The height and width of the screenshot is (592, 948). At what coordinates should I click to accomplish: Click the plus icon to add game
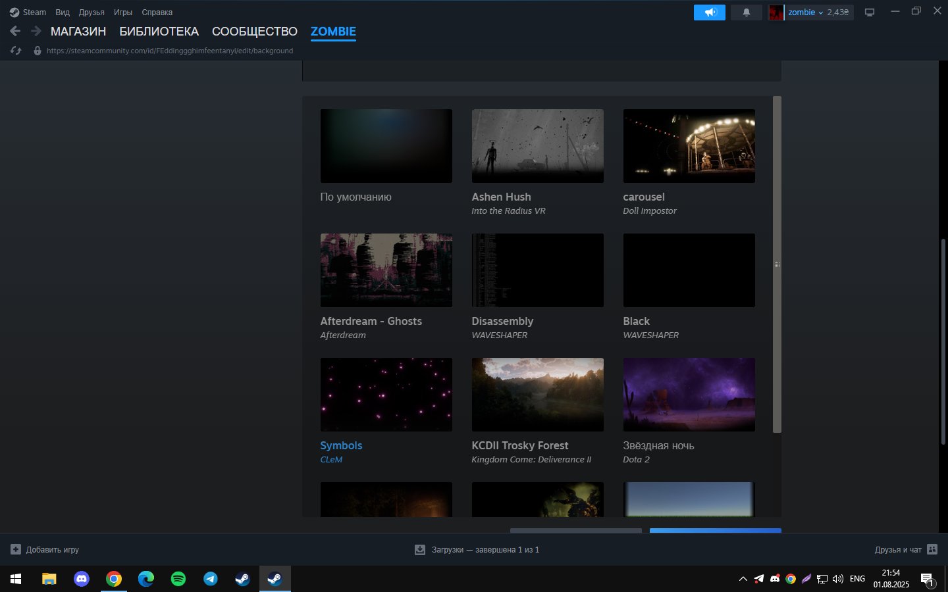click(16, 549)
